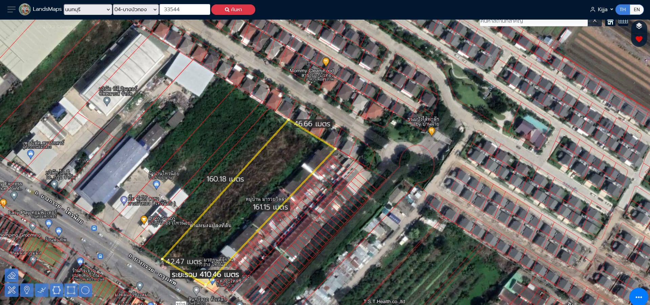Select the rectangle drawing tool

[x=71, y=290]
